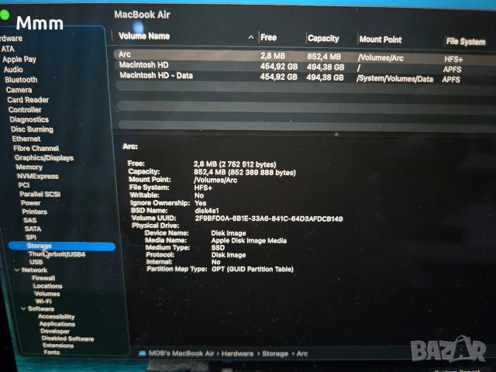The width and height of the screenshot is (496, 372).
Task: Select Thunderbolt/USB4 in the sidebar
Action: pyautogui.click(x=57, y=254)
